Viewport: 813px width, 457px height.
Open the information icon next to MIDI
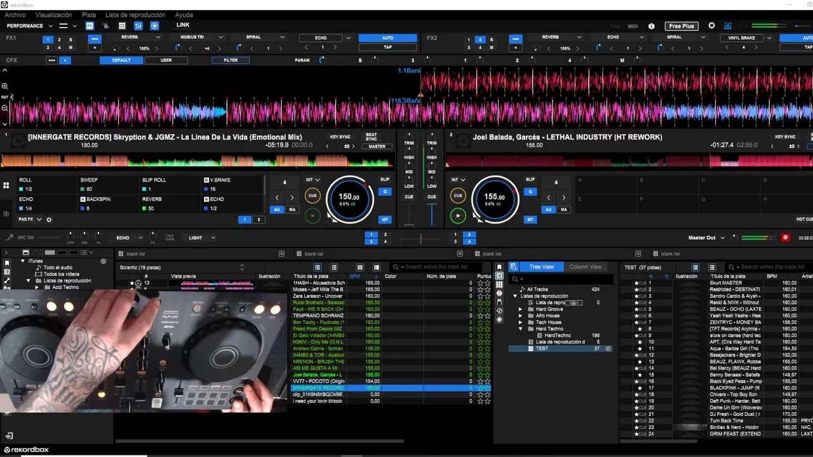coord(651,26)
